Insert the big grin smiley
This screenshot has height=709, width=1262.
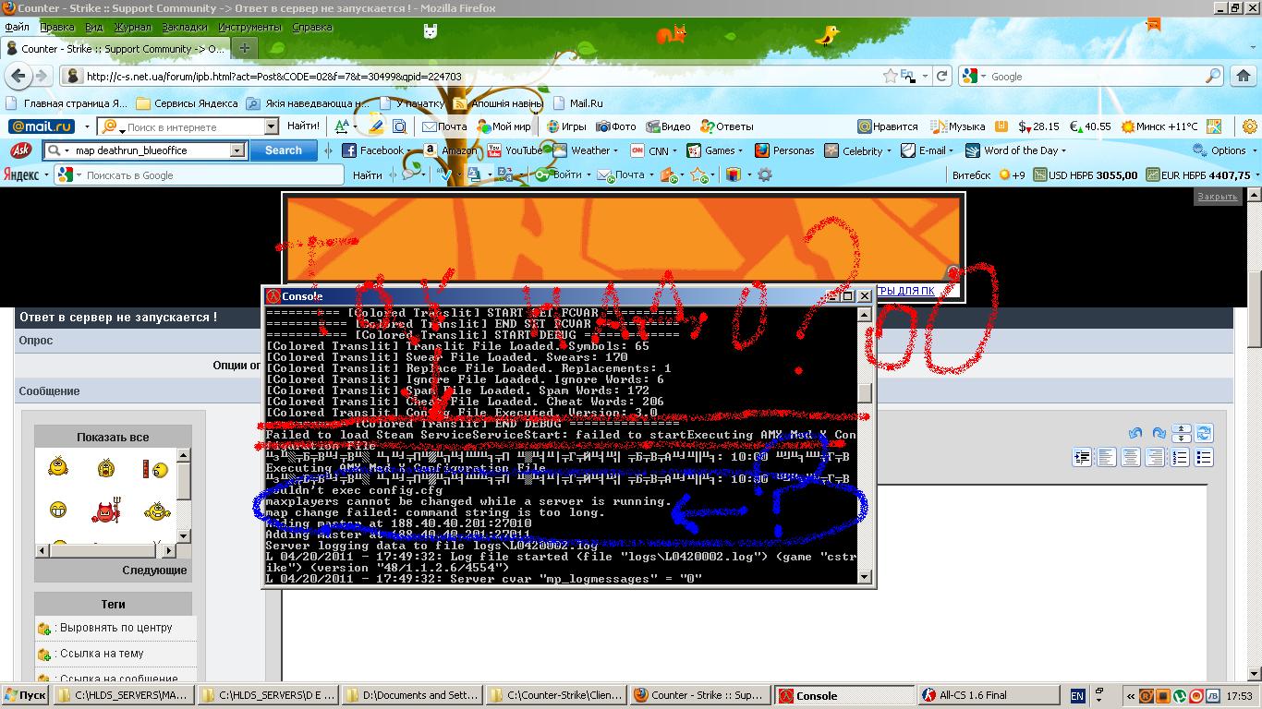[58, 511]
